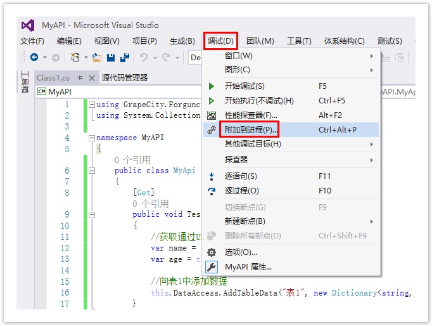432x326 pixels.
Task: Open the Redo history dropdown arrow
Action: tap(177, 58)
